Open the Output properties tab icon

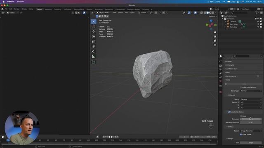pyautogui.click(x=220, y=69)
